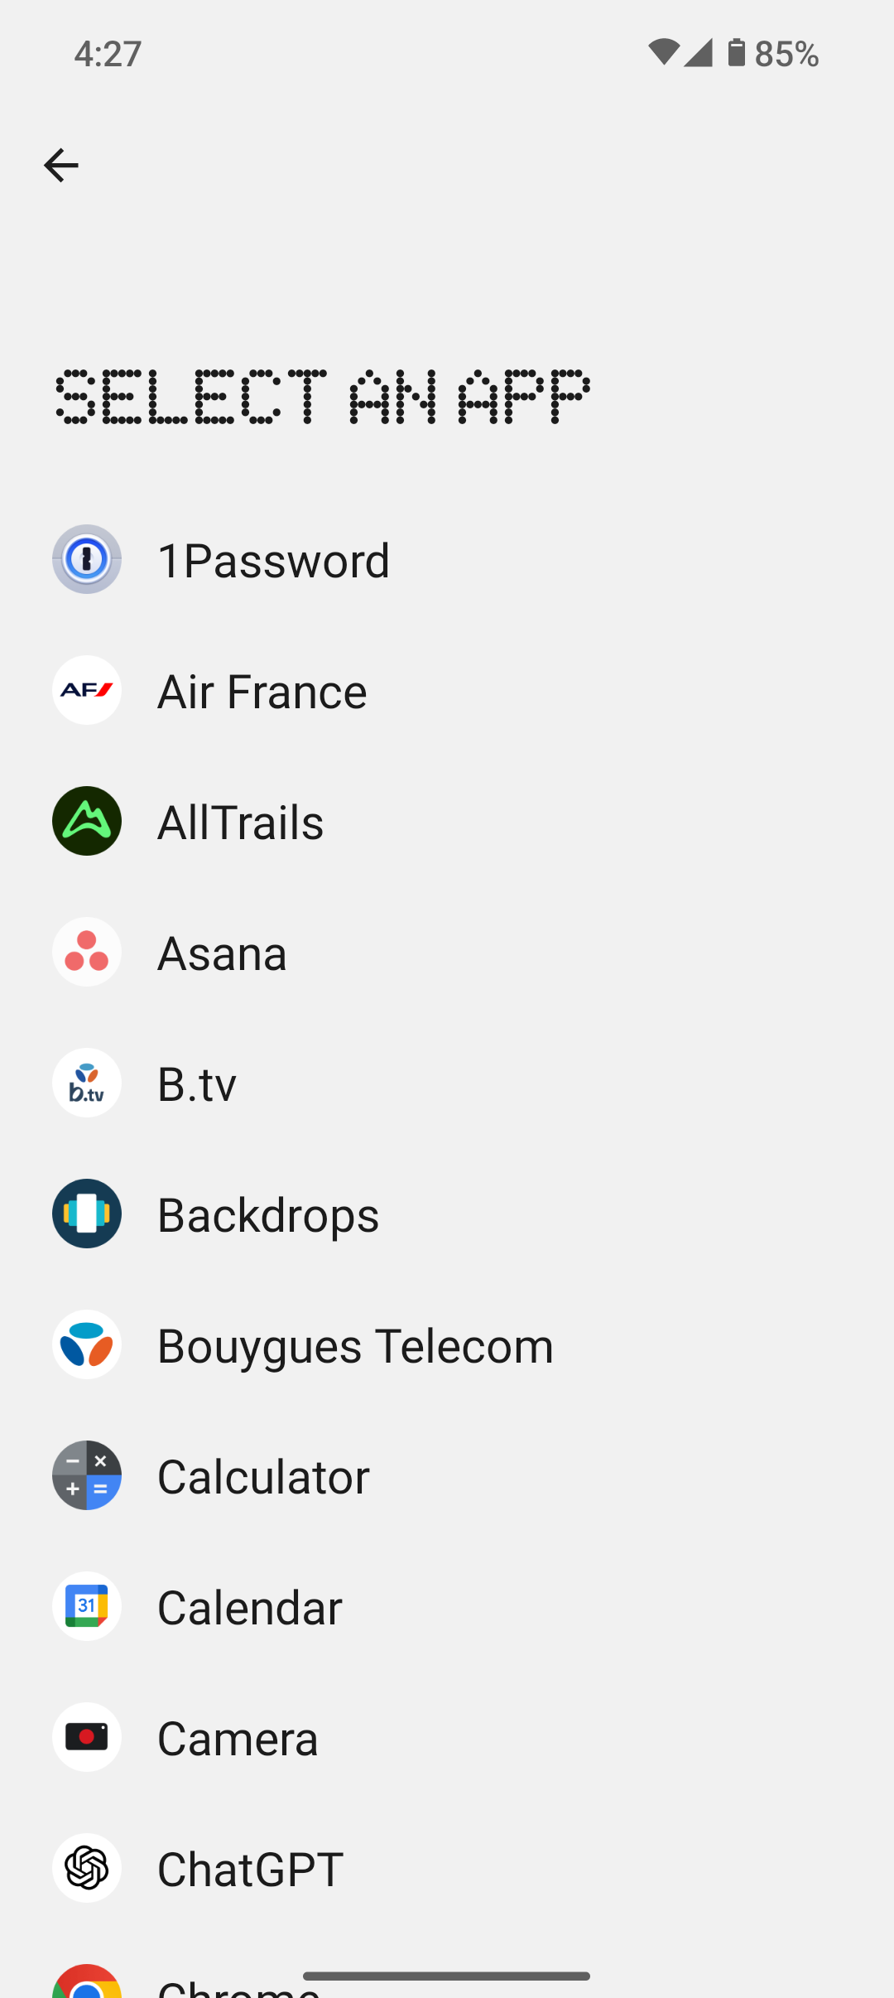The width and height of the screenshot is (894, 1998).
Task: Pick the Calendar list entry label
Action: coord(249,1608)
